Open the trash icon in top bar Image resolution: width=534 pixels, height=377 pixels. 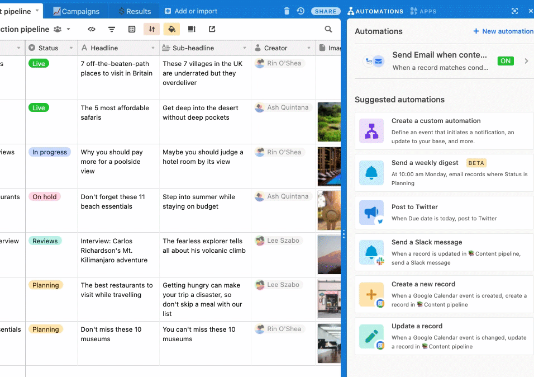[287, 11]
